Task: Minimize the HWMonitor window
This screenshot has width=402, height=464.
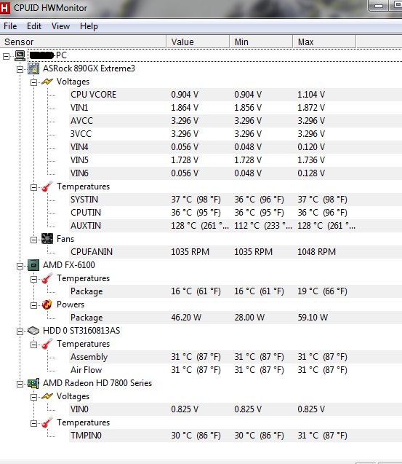Action: point(379,5)
